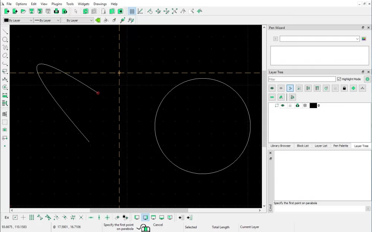
Task: Click the Pen Wizard palette icon
Action: (364, 39)
